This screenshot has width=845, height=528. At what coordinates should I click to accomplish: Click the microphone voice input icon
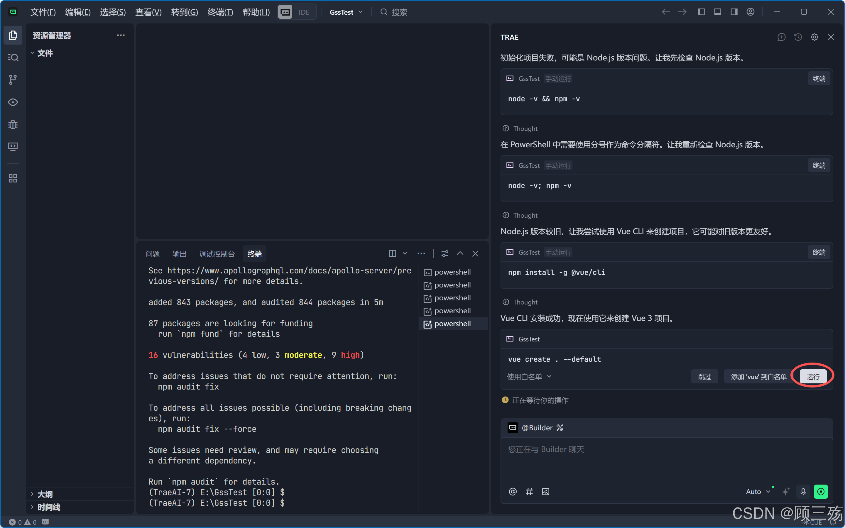tap(803, 491)
